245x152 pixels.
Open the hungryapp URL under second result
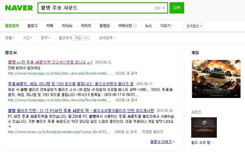(x=59, y=100)
